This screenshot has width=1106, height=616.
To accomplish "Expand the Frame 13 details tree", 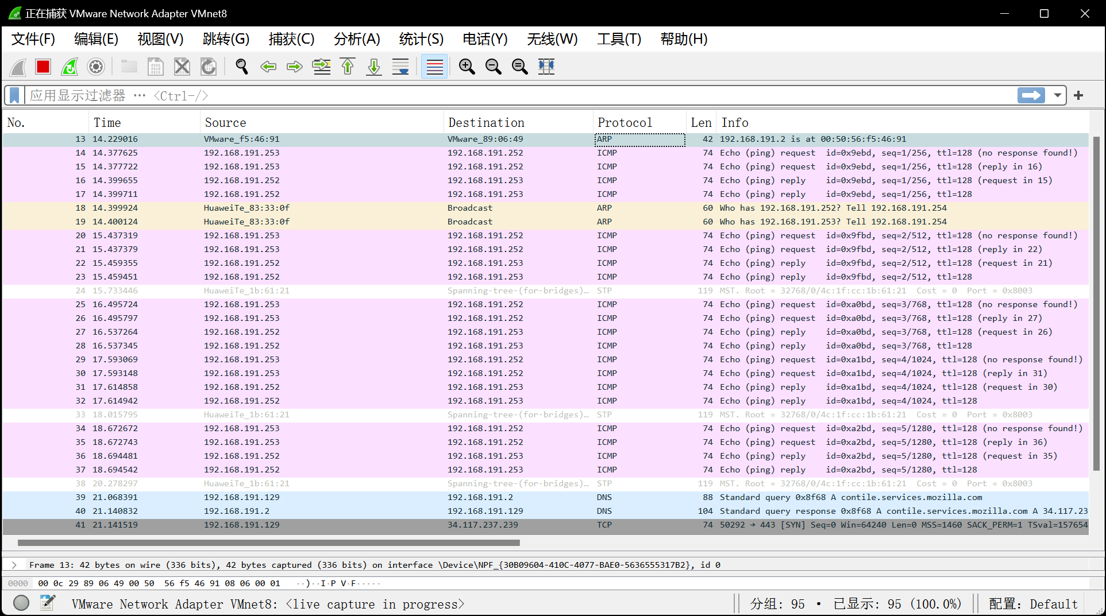I will coord(14,565).
